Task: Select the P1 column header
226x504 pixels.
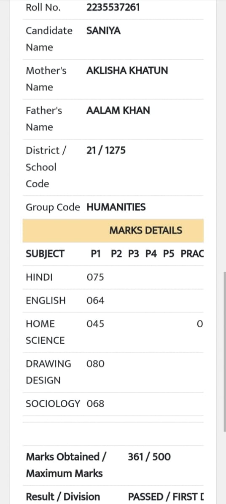Action: pos(96,254)
